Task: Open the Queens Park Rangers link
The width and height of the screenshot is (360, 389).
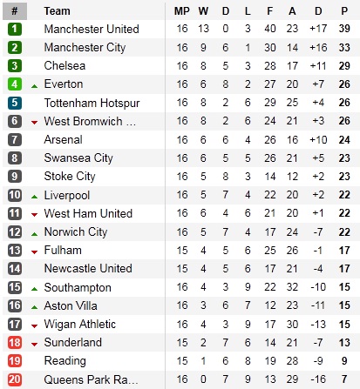Action: pyautogui.click(x=91, y=379)
